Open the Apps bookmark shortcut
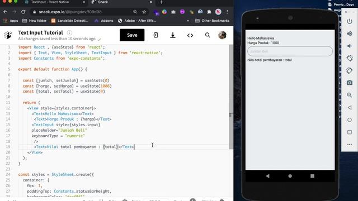The width and height of the screenshot is (358, 201). pyautogui.click(x=11, y=21)
